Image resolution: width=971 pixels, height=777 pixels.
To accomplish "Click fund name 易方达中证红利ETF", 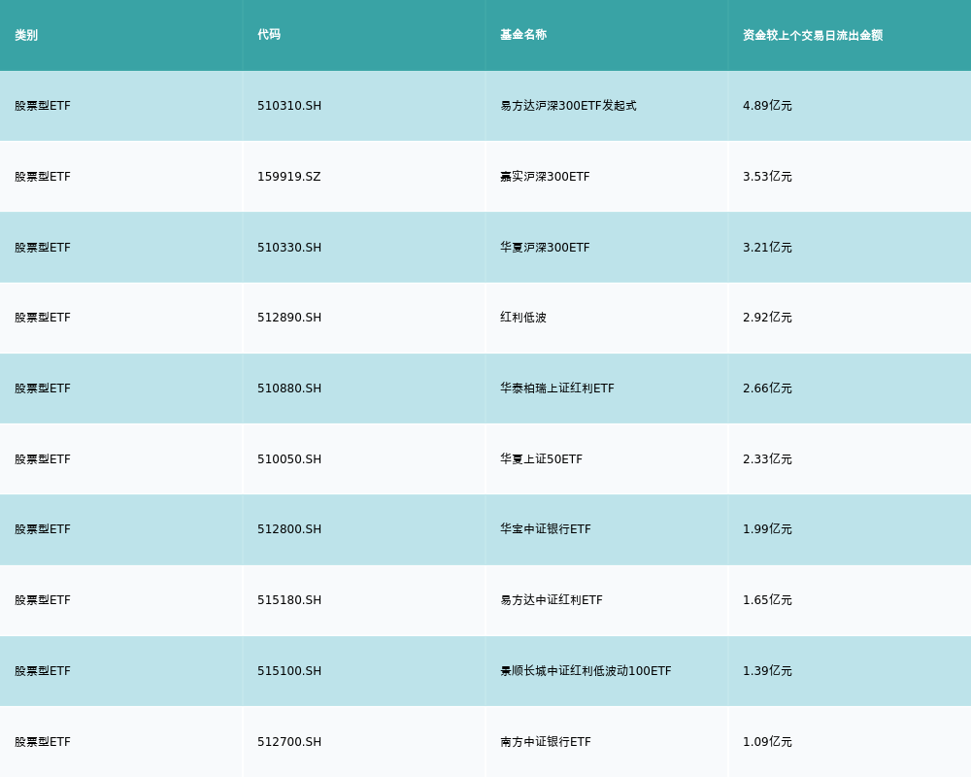I will coord(552,600).
